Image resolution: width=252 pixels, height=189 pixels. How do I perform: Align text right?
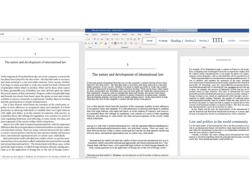pyautogui.click(x=118, y=43)
